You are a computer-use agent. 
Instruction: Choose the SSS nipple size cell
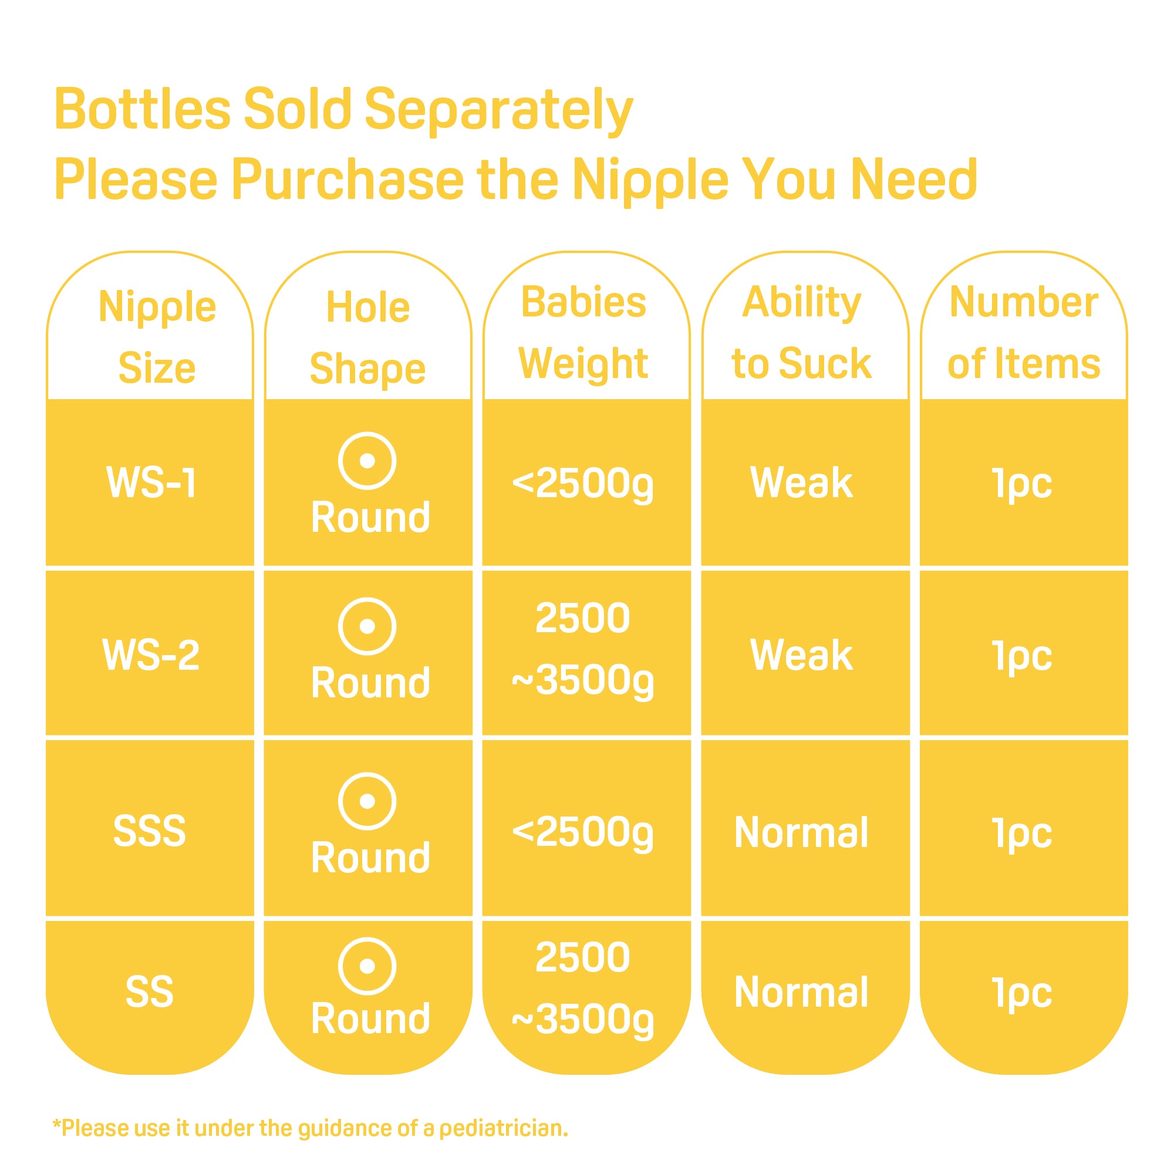[150, 831]
